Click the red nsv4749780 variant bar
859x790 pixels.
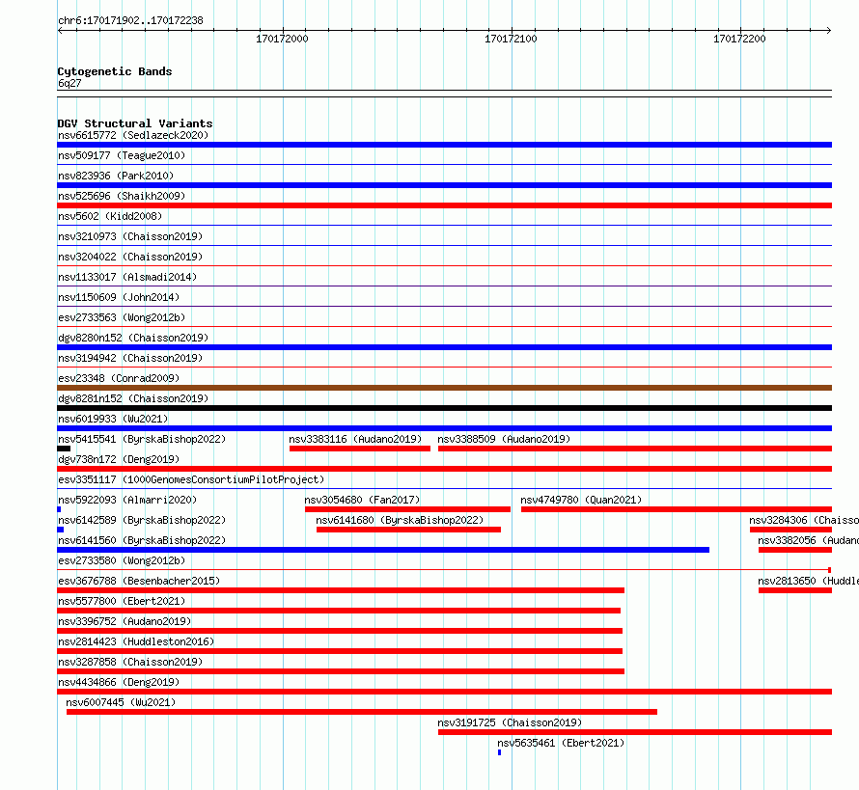677,509
